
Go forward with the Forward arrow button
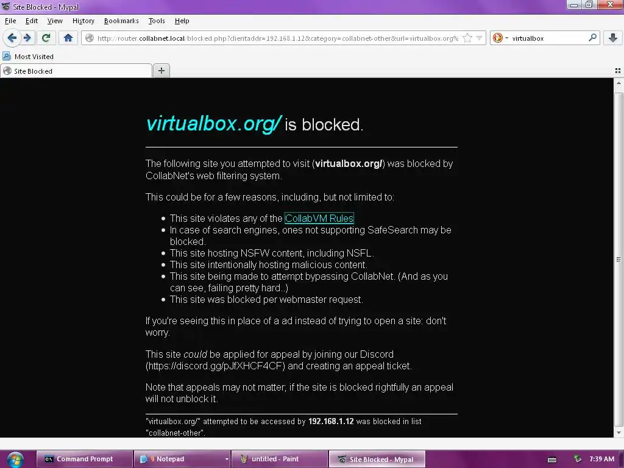[x=27, y=38]
